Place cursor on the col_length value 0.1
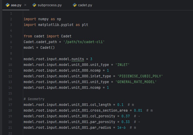The width and height of the screenshot is (193, 135). point(120,105)
